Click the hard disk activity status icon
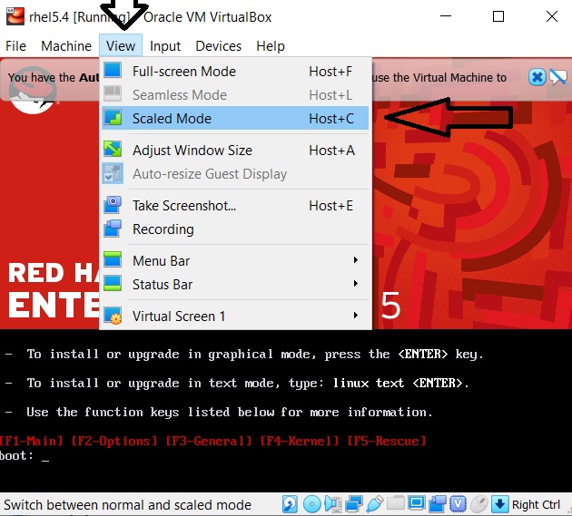 click(290, 504)
